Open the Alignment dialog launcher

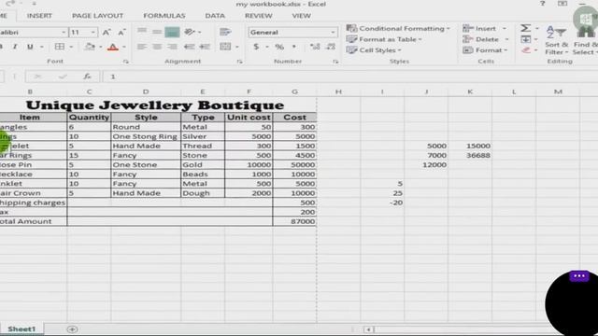(x=239, y=62)
